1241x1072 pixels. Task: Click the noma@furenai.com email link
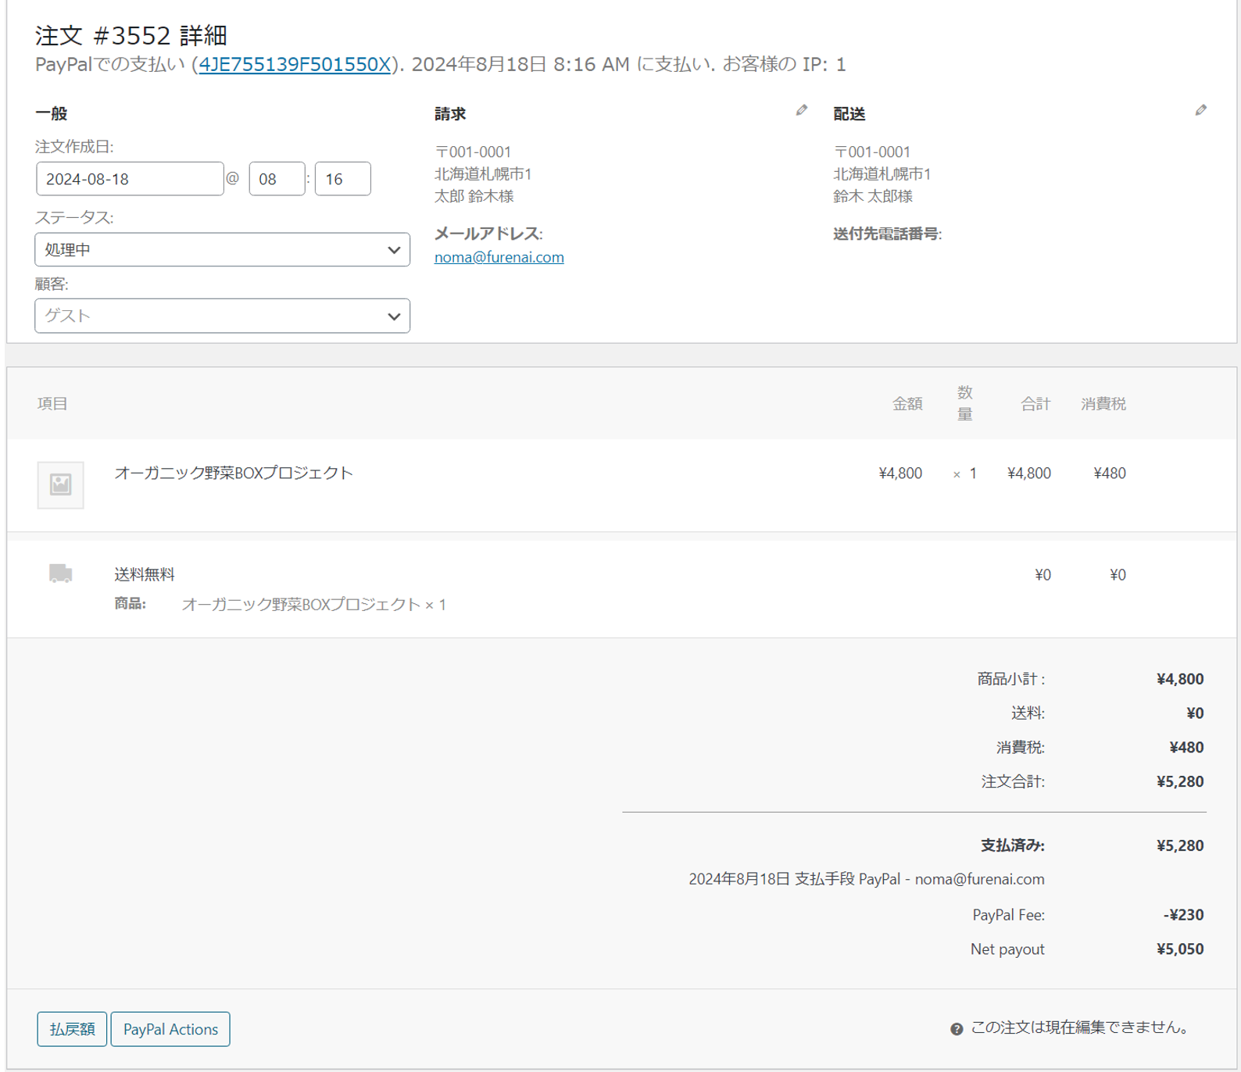point(499,257)
